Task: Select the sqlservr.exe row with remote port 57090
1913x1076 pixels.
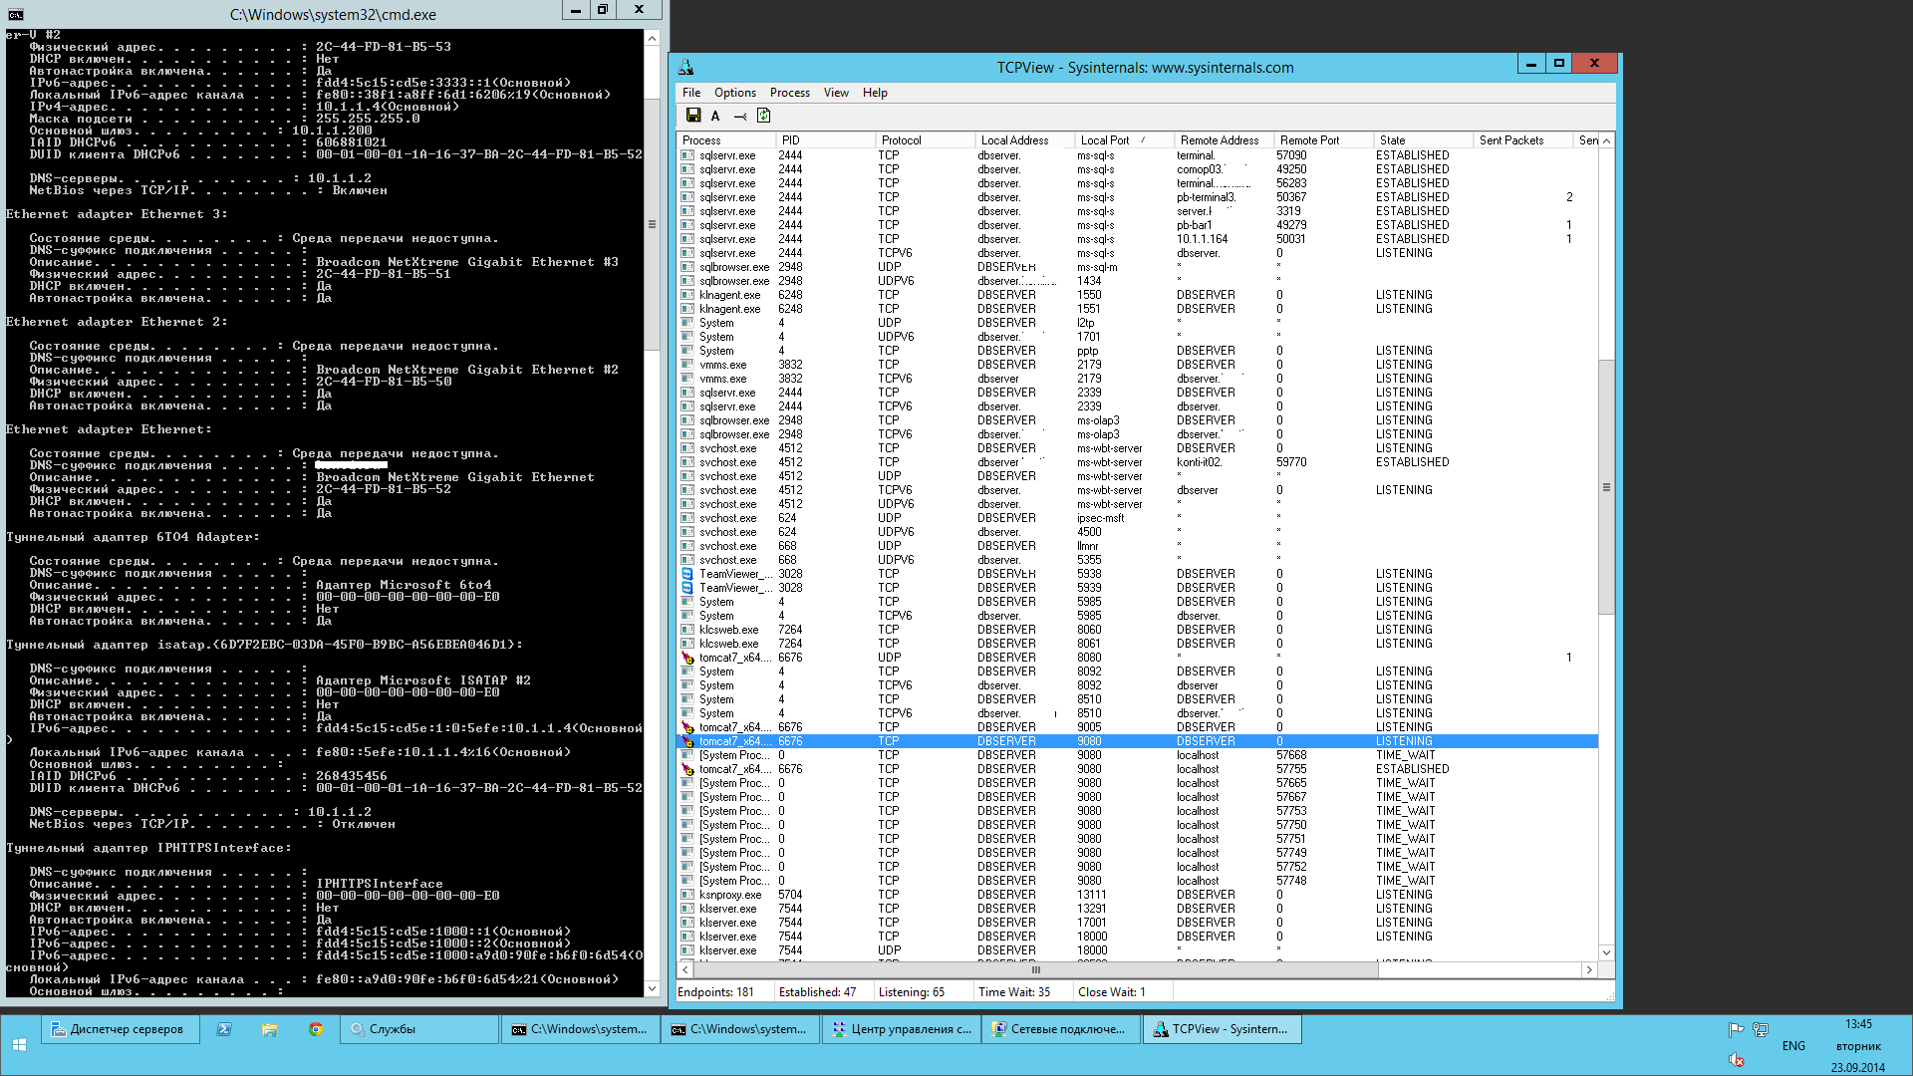Action: (x=1138, y=155)
